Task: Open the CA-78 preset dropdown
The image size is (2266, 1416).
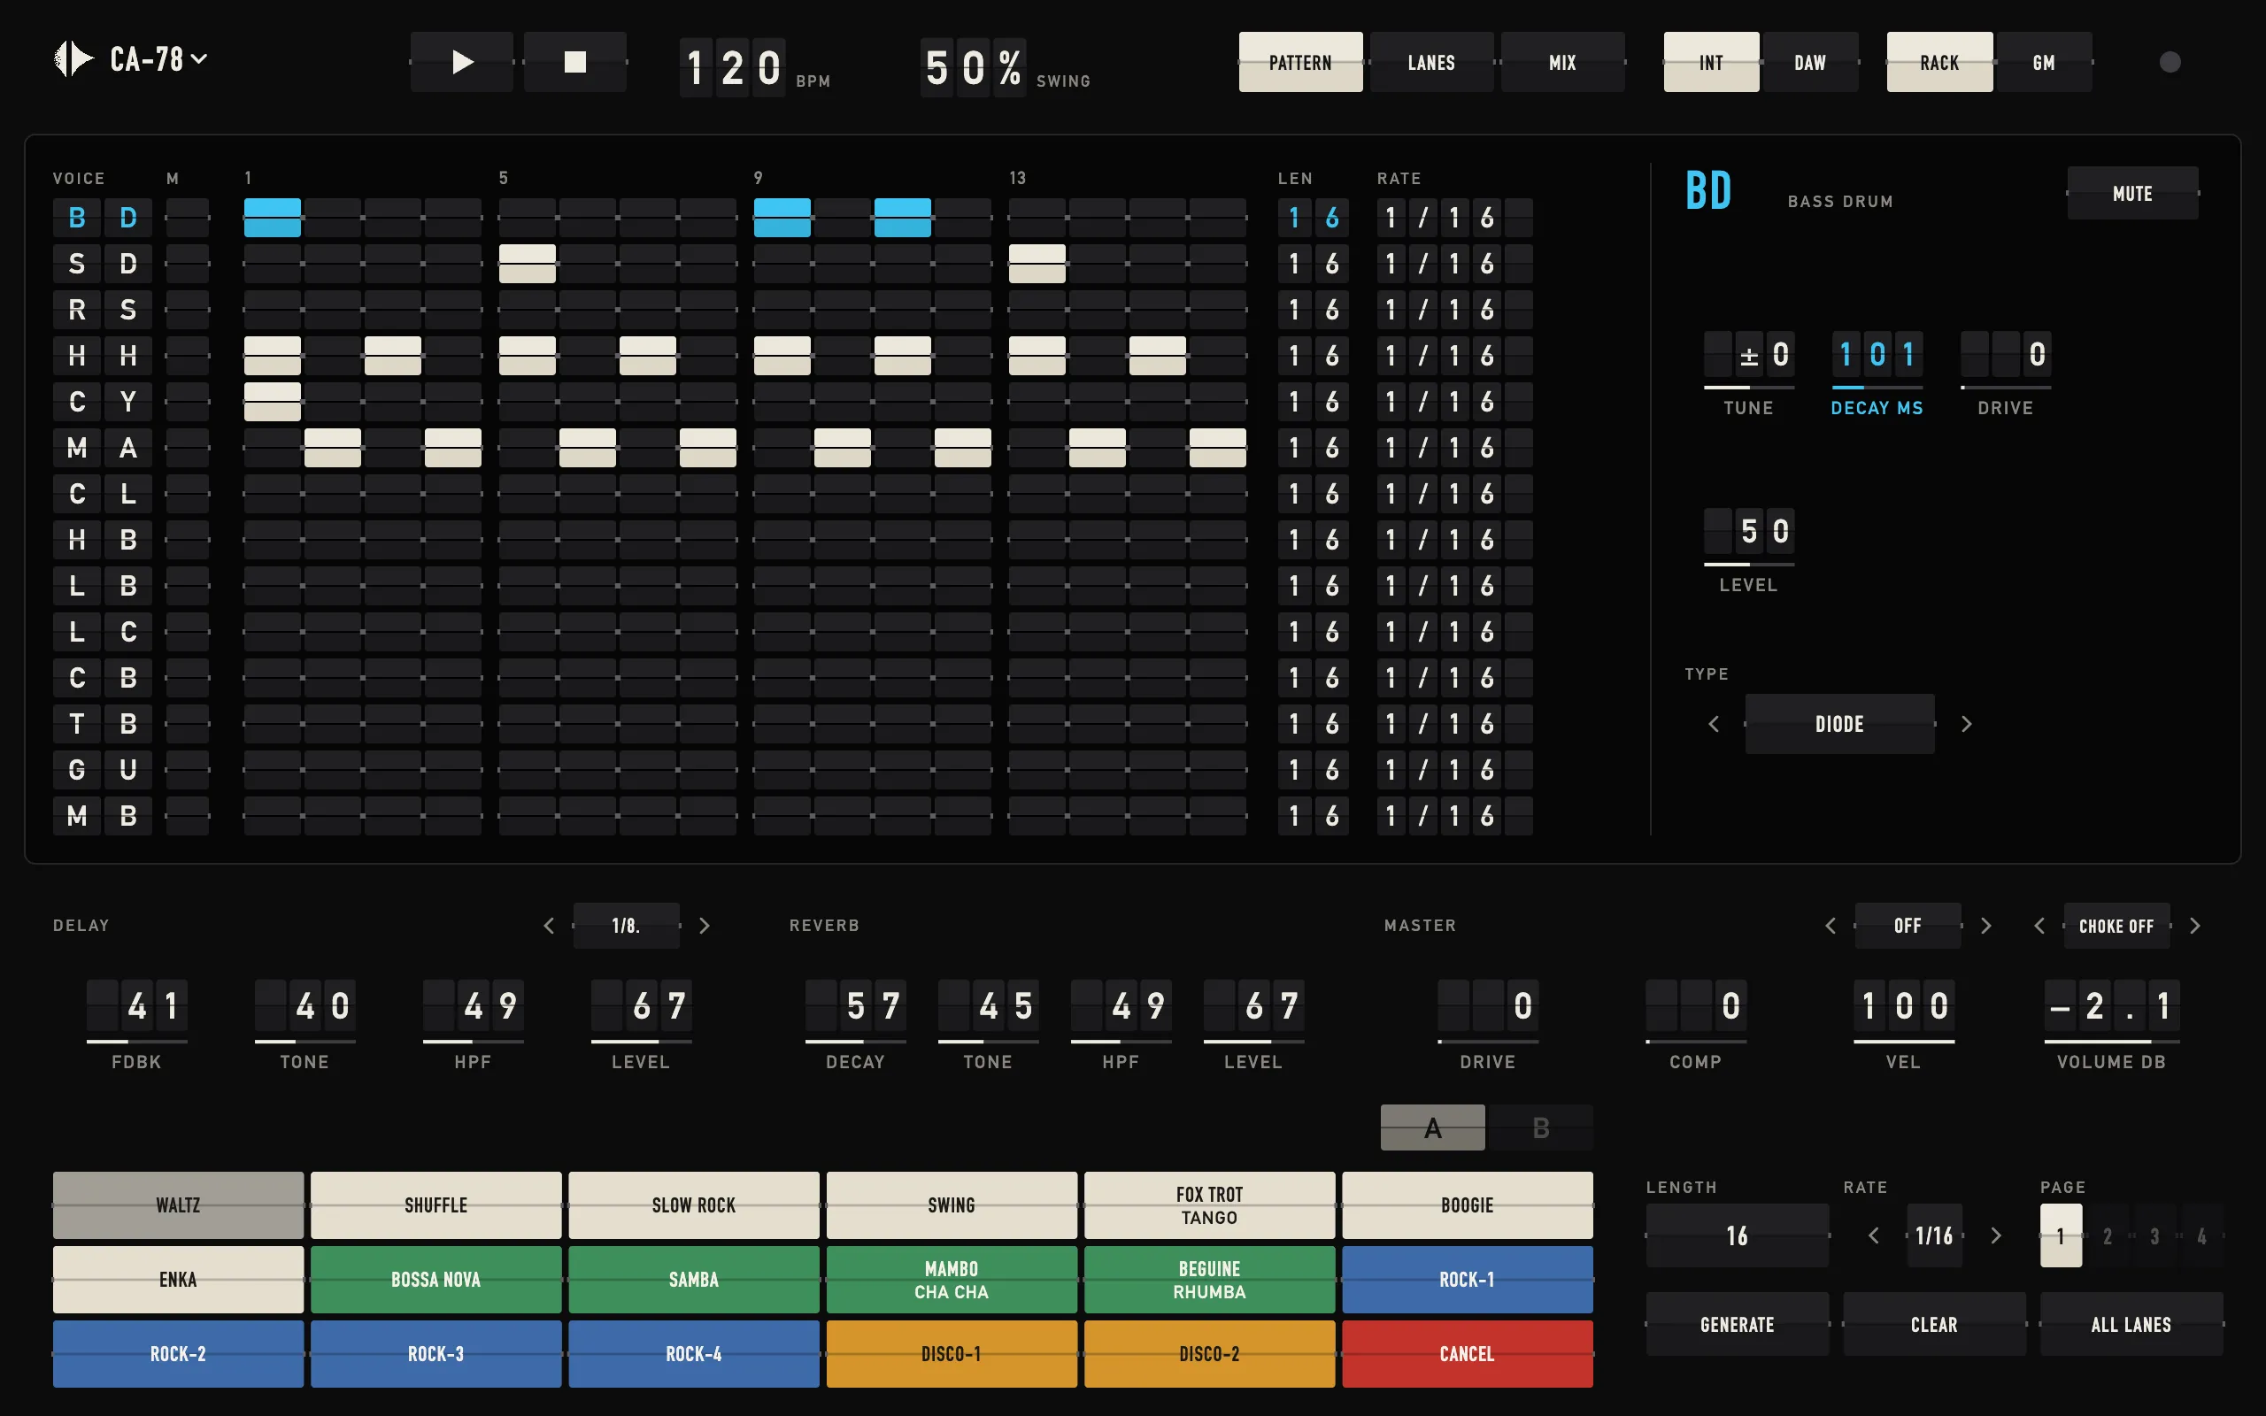Action: pyautogui.click(x=158, y=59)
